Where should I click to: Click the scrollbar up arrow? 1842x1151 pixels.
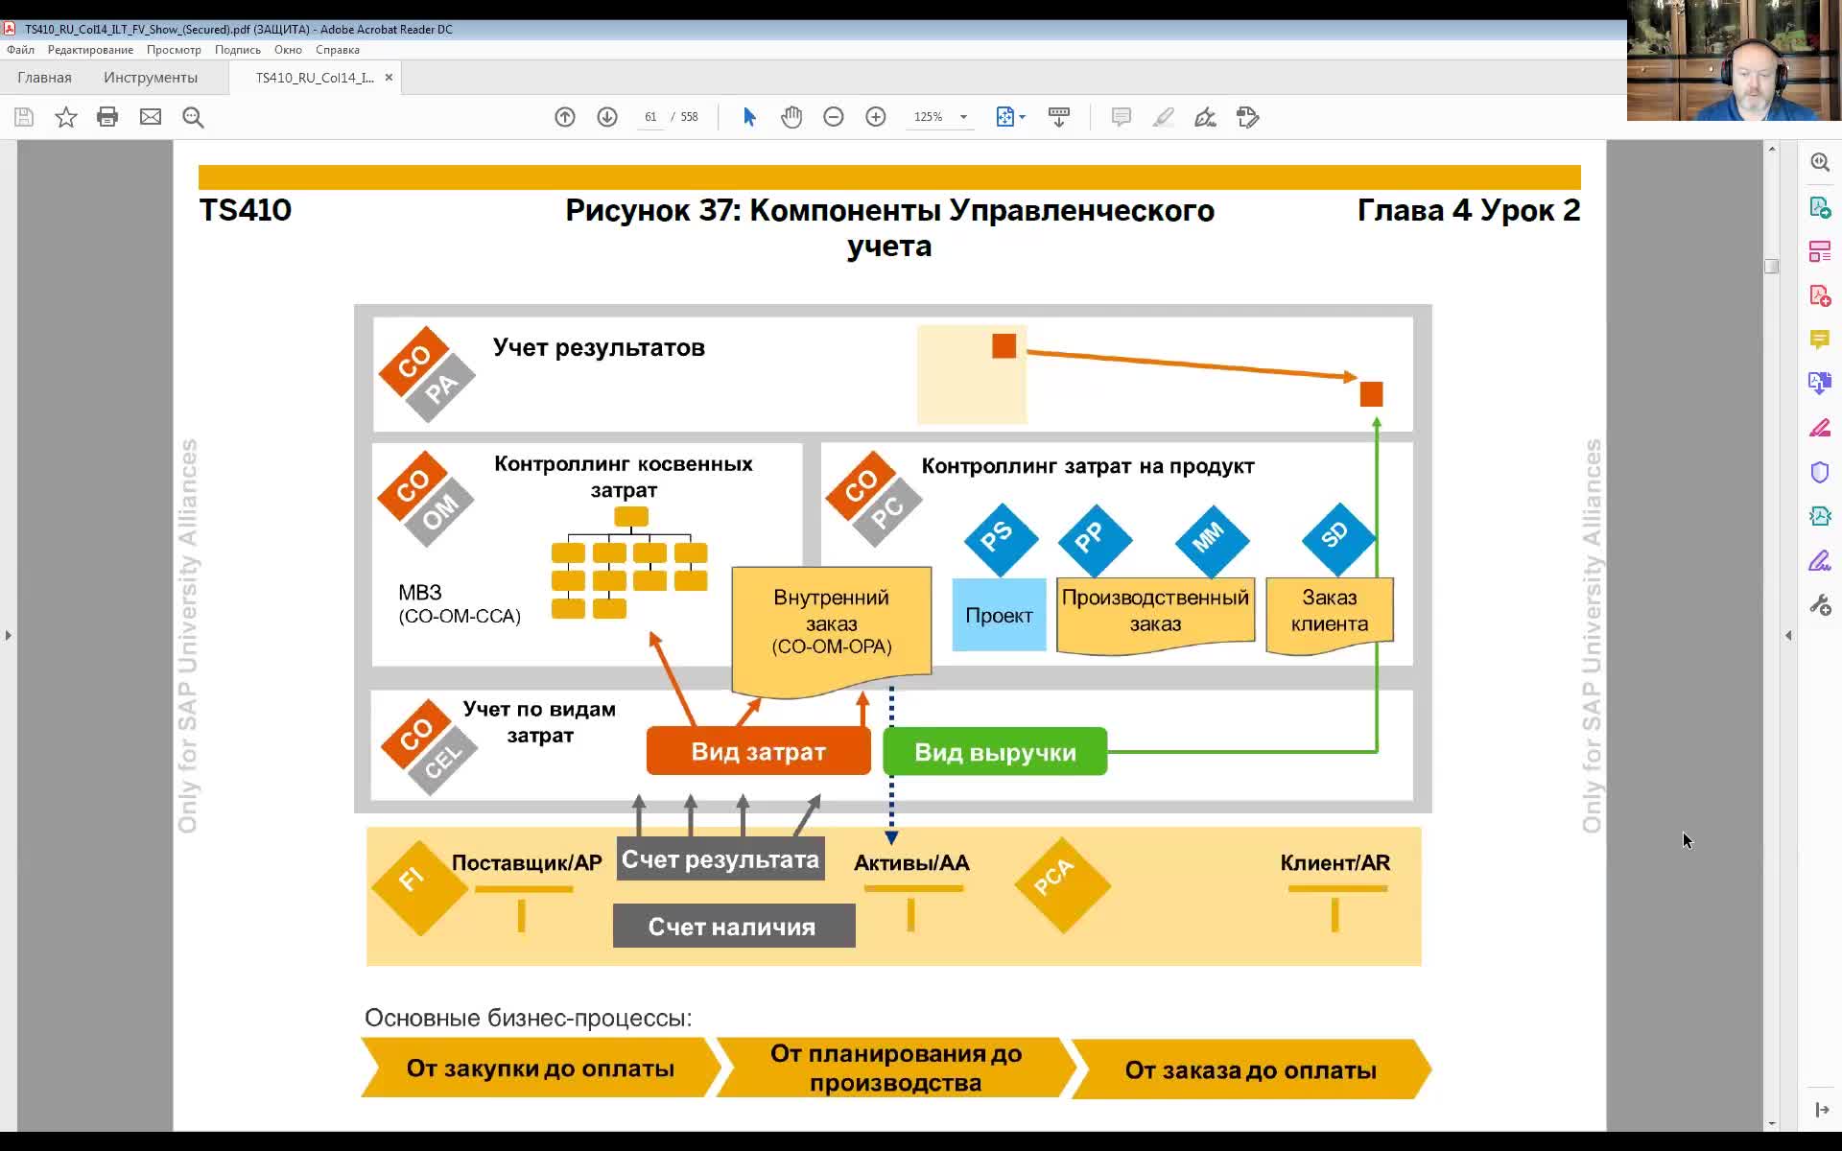(x=1772, y=149)
